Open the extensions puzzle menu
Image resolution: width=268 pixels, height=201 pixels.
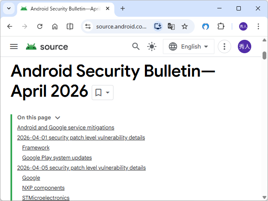pyautogui.click(x=221, y=26)
